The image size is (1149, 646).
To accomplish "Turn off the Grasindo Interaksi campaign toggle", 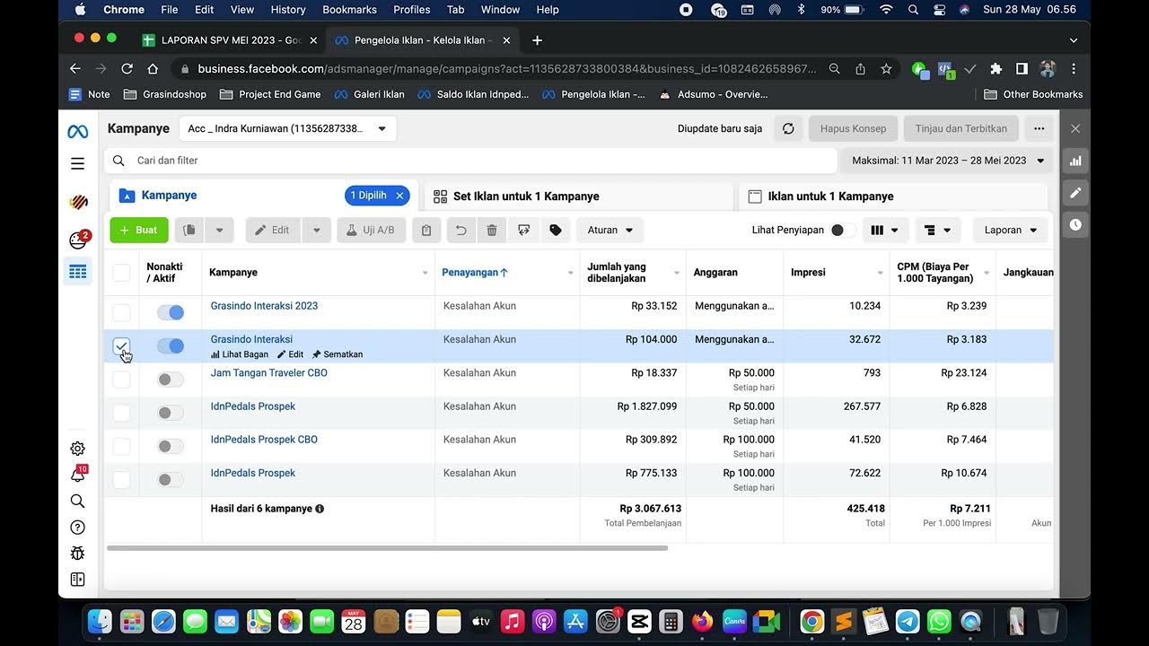I will [171, 345].
